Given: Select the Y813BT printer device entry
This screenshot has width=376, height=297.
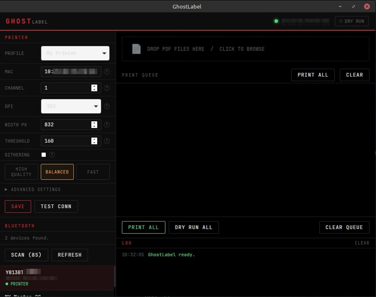Looking at the screenshot, I should pyautogui.click(x=57, y=278).
